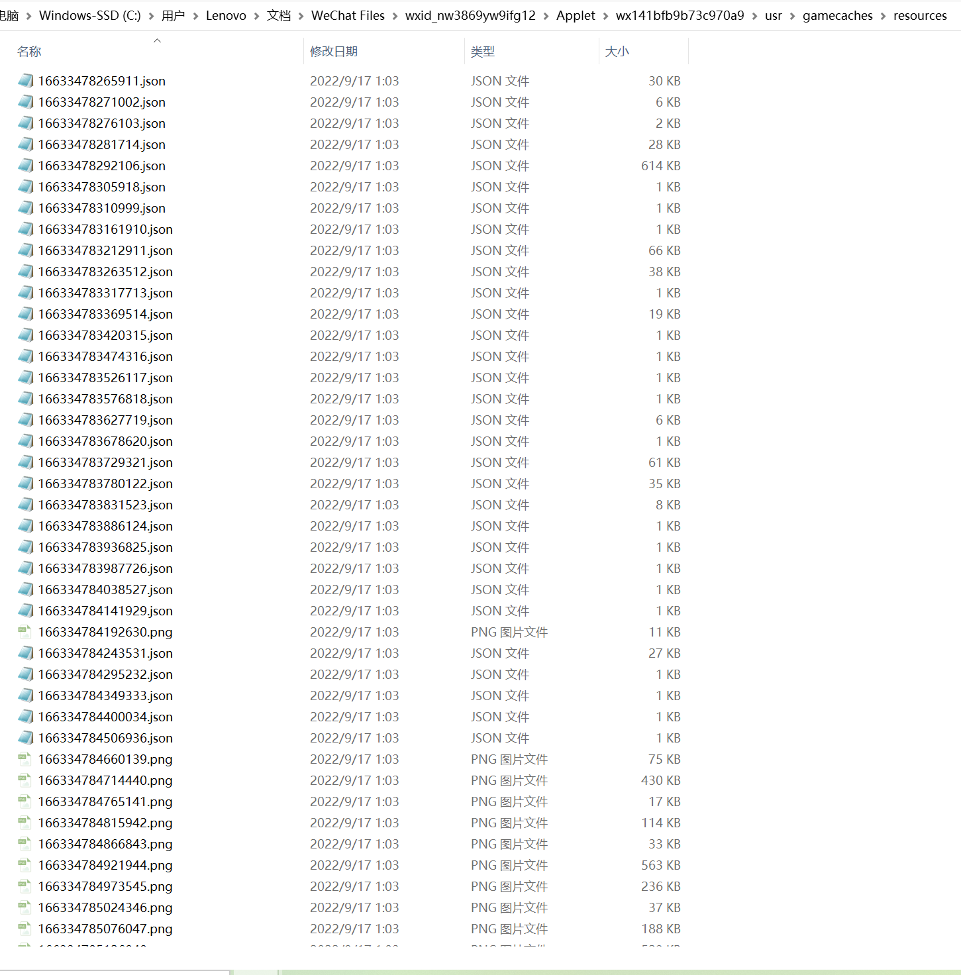
Task: Expand the chevron after Windows-SSD (C:) breadcrumb
Action: [151, 16]
